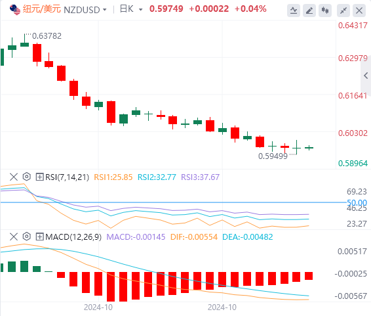This screenshot has width=371, height=316.
Task: Click the currency pair flag icon
Action: tap(15, 10)
